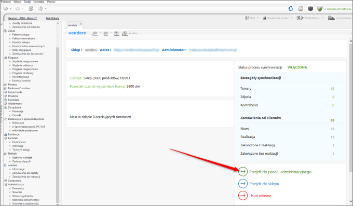Click the Kalendarz module icon in sidebar

click(5, 100)
